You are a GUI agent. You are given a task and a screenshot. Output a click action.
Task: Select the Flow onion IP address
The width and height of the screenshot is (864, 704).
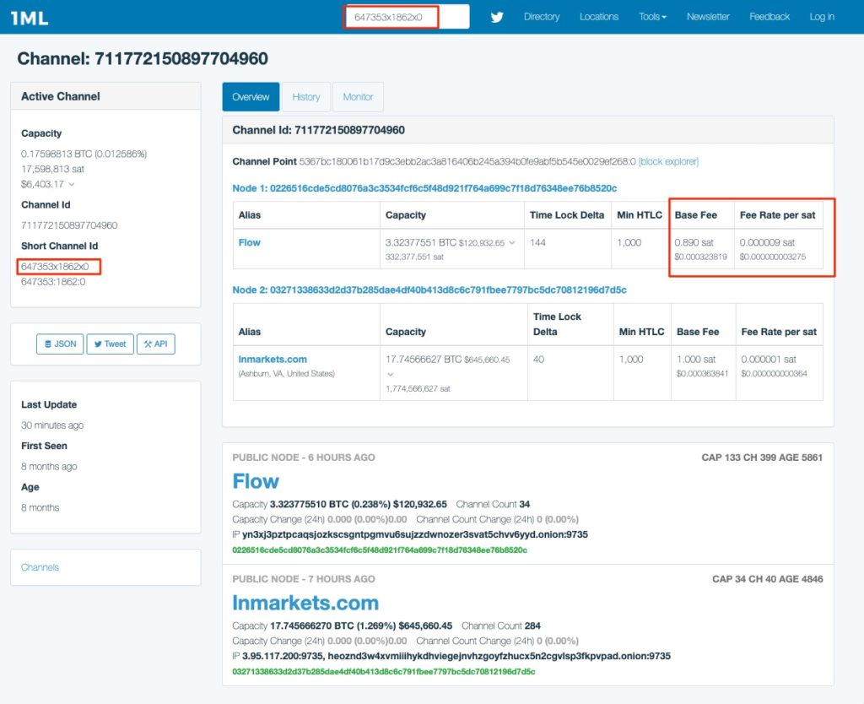(x=415, y=535)
